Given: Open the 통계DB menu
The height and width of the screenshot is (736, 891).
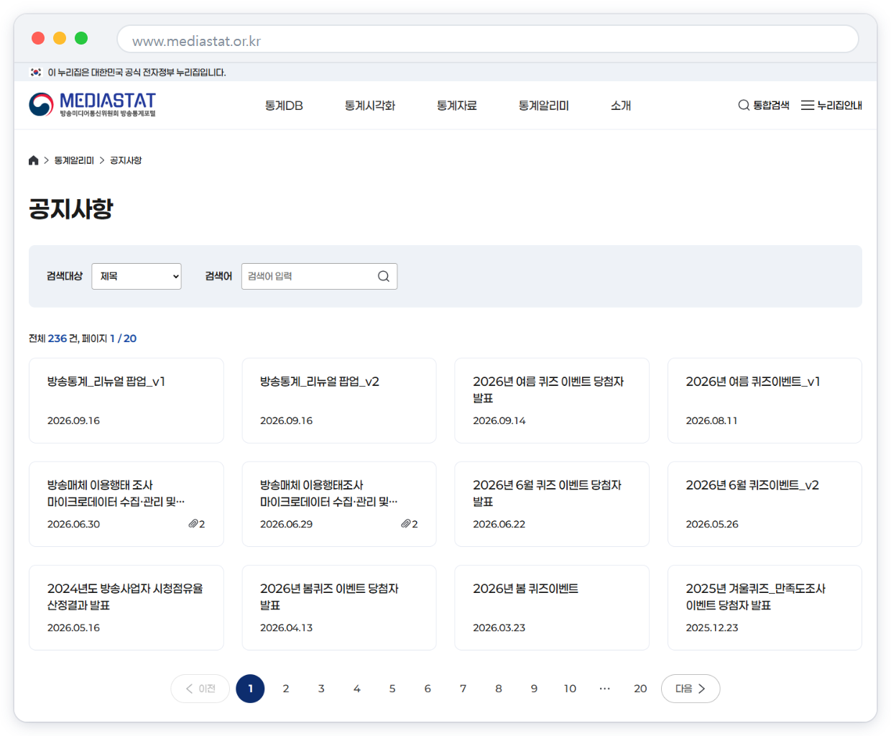Looking at the screenshot, I should (x=284, y=106).
